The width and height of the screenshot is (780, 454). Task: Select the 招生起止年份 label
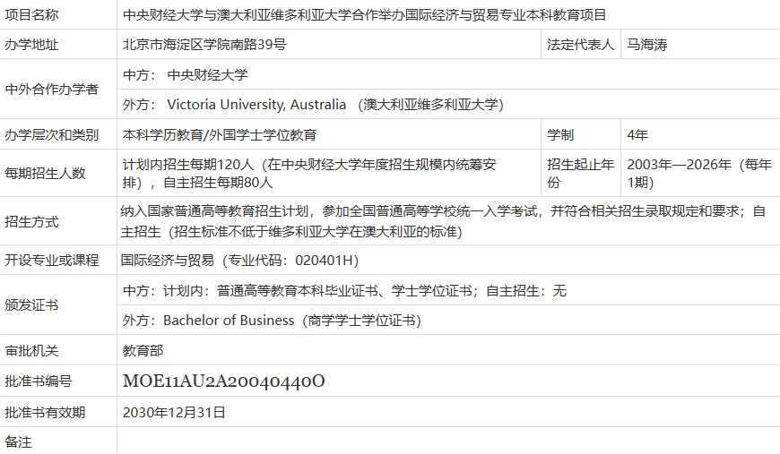(x=581, y=174)
